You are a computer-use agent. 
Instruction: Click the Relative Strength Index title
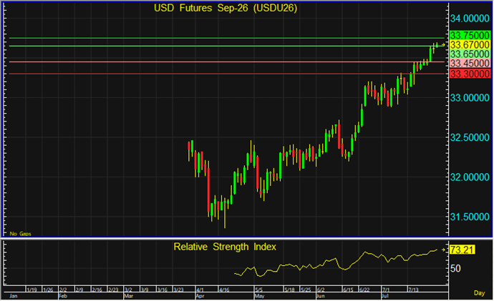click(225, 247)
